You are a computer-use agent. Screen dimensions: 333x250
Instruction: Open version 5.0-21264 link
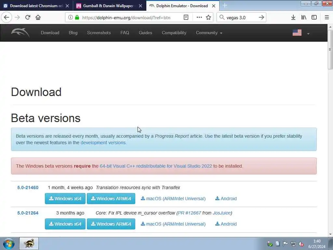(x=28, y=213)
